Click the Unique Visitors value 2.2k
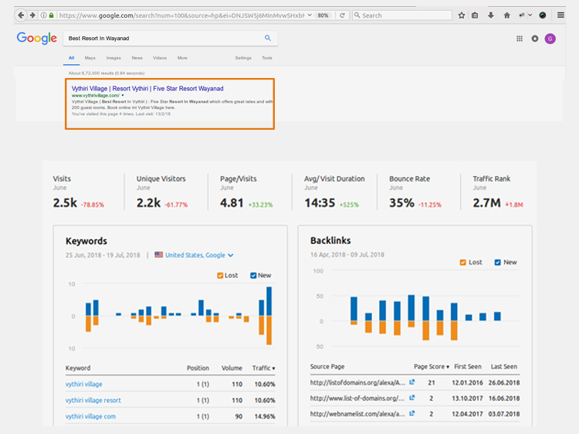Viewport: 579px width, 434px height. coord(148,203)
